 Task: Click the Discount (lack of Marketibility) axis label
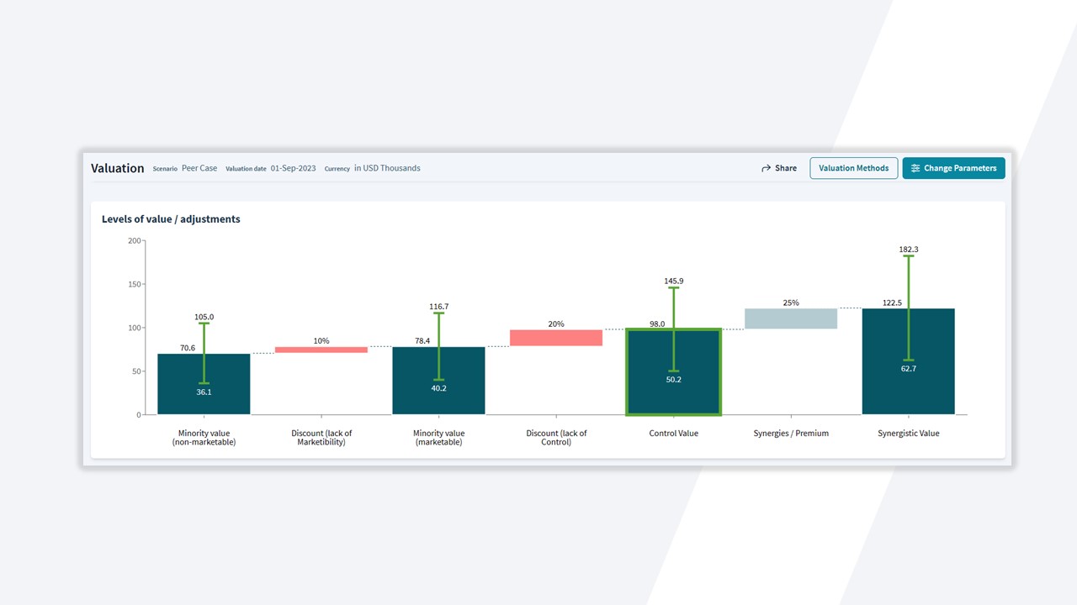click(x=321, y=438)
